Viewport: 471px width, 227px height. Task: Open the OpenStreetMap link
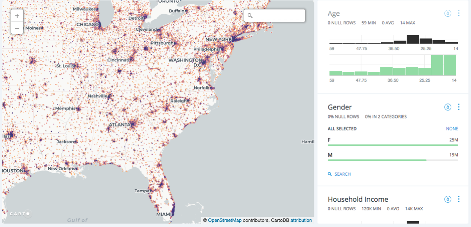(225, 221)
